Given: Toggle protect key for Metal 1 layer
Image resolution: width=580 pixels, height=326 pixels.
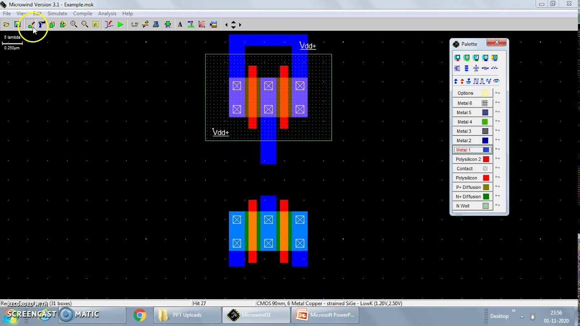Looking at the screenshot, I should click(498, 149).
